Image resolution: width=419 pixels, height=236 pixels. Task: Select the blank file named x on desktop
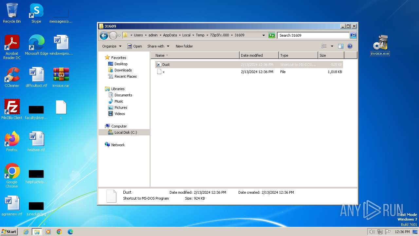pyautogui.click(x=61, y=109)
